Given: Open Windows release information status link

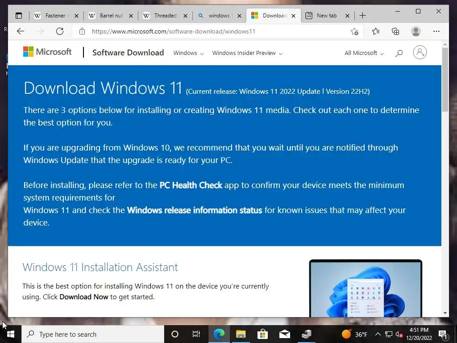Looking at the screenshot, I should (195, 210).
